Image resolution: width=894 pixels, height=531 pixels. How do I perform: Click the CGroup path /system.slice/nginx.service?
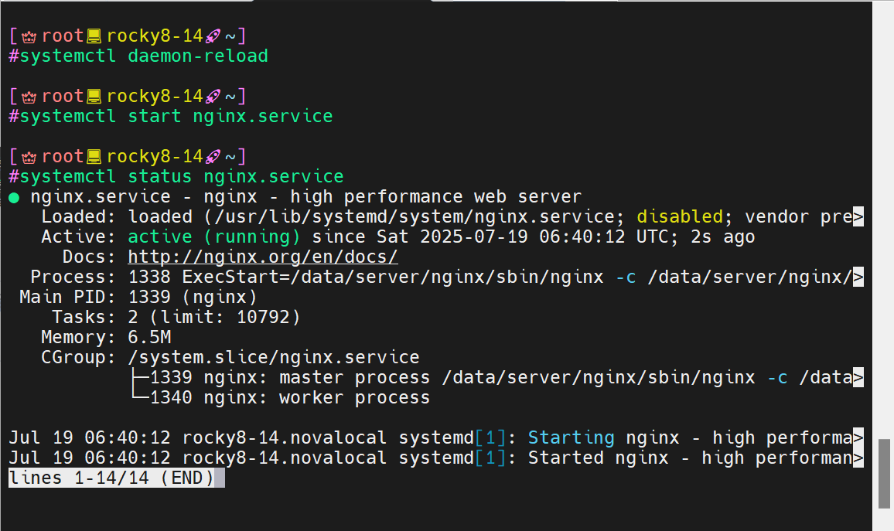coord(274,358)
